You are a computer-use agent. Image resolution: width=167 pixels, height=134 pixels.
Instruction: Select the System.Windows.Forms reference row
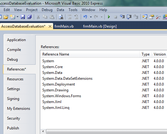[104, 96]
